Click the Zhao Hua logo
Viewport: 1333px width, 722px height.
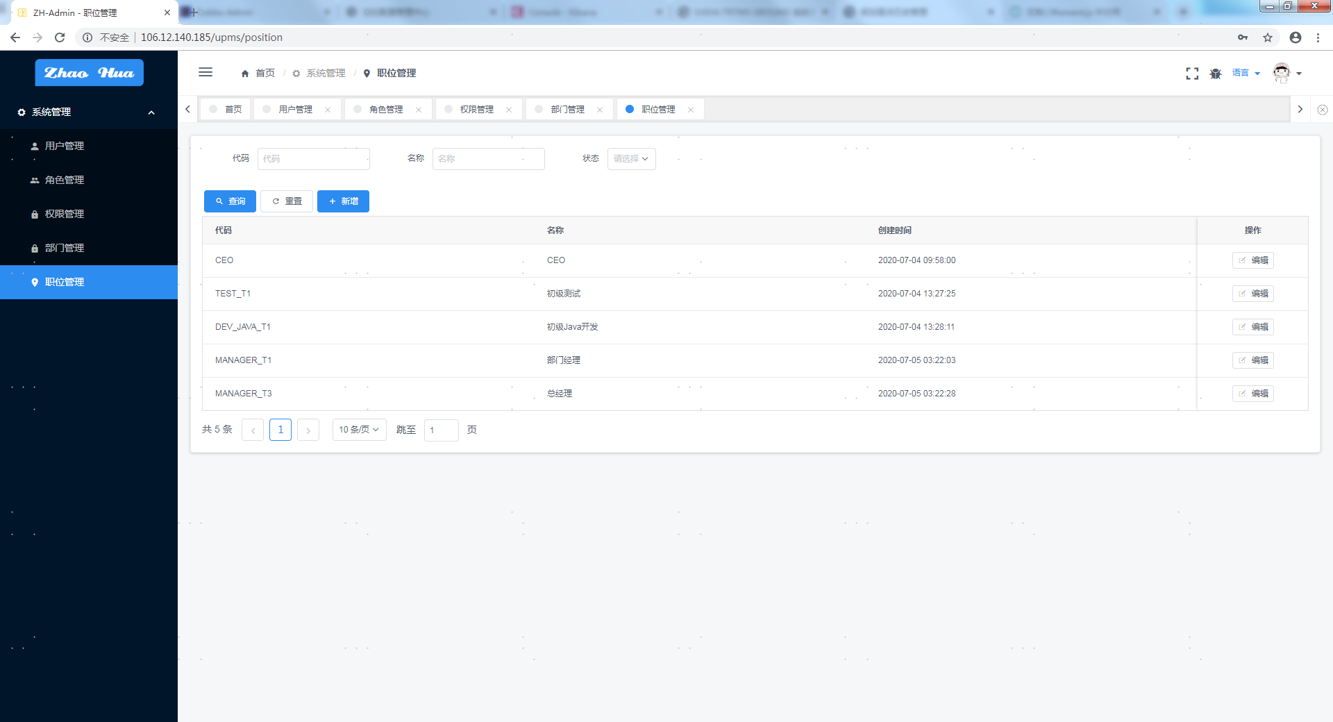click(89, 72)
